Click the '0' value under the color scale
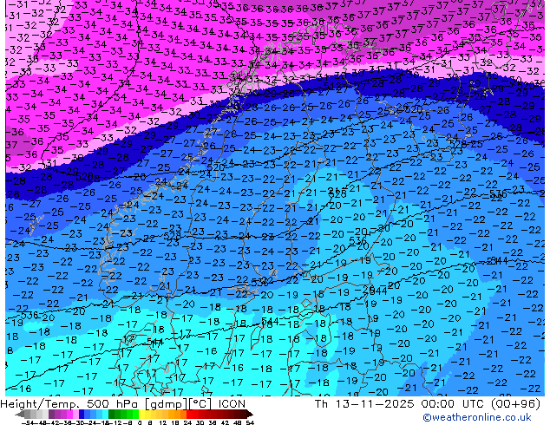The image size is (550, 425). pyautogui.click(x=140, y=422)
